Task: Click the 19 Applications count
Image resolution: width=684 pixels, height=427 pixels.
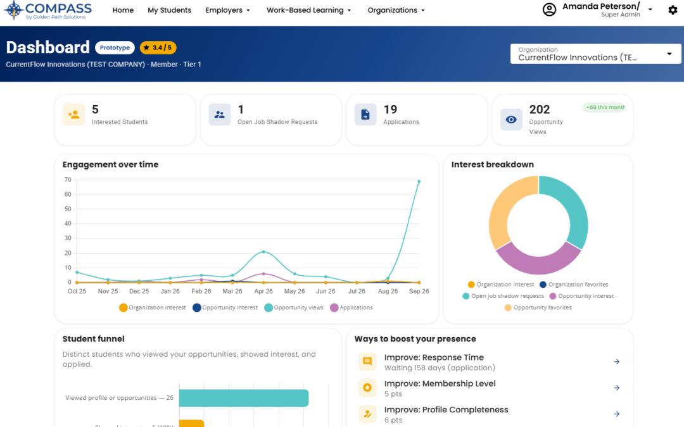Action: (x=390, y=109)
